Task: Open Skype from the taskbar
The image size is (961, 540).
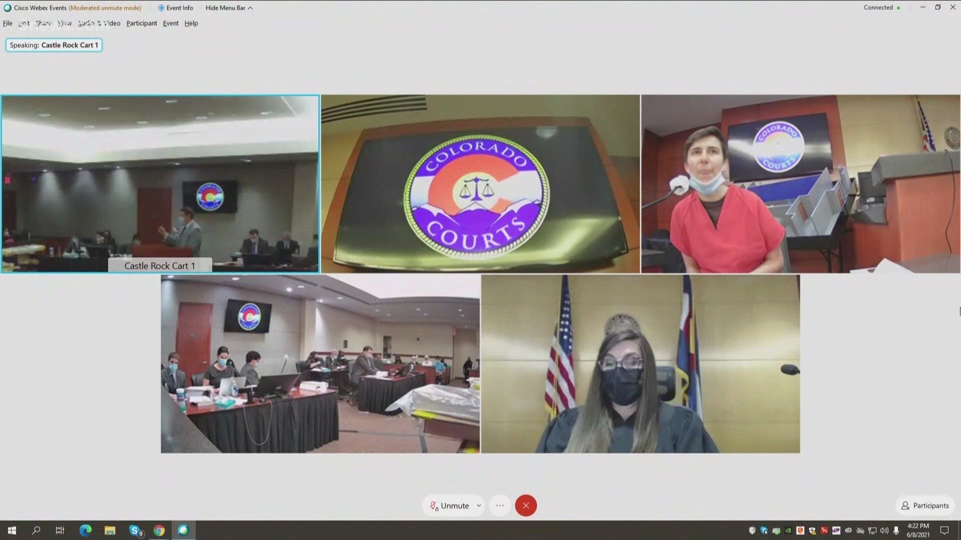Action: coord(135,530)
